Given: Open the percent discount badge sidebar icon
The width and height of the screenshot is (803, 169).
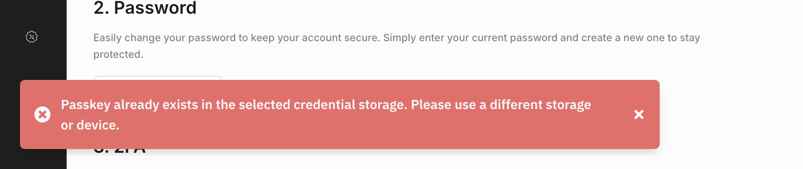Looking at the screenshot, I should click(x=32, y=37).
